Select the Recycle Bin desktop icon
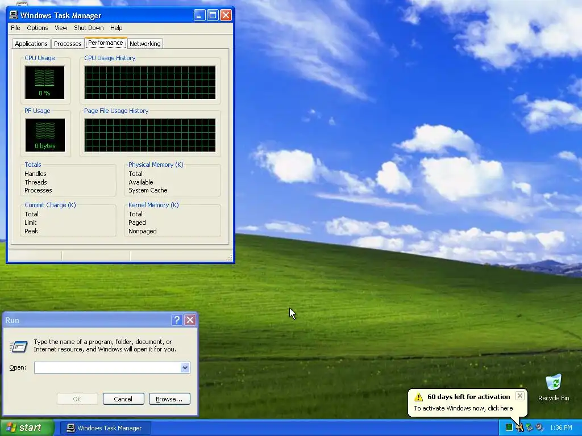This screenshot has width=582, height=436. click(554, 387)
